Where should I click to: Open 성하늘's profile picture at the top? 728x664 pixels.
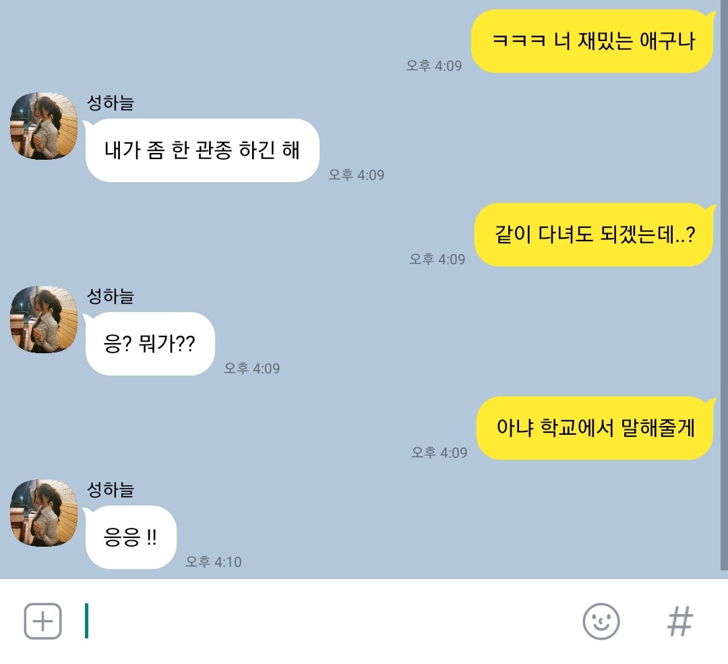pos(44,126)
